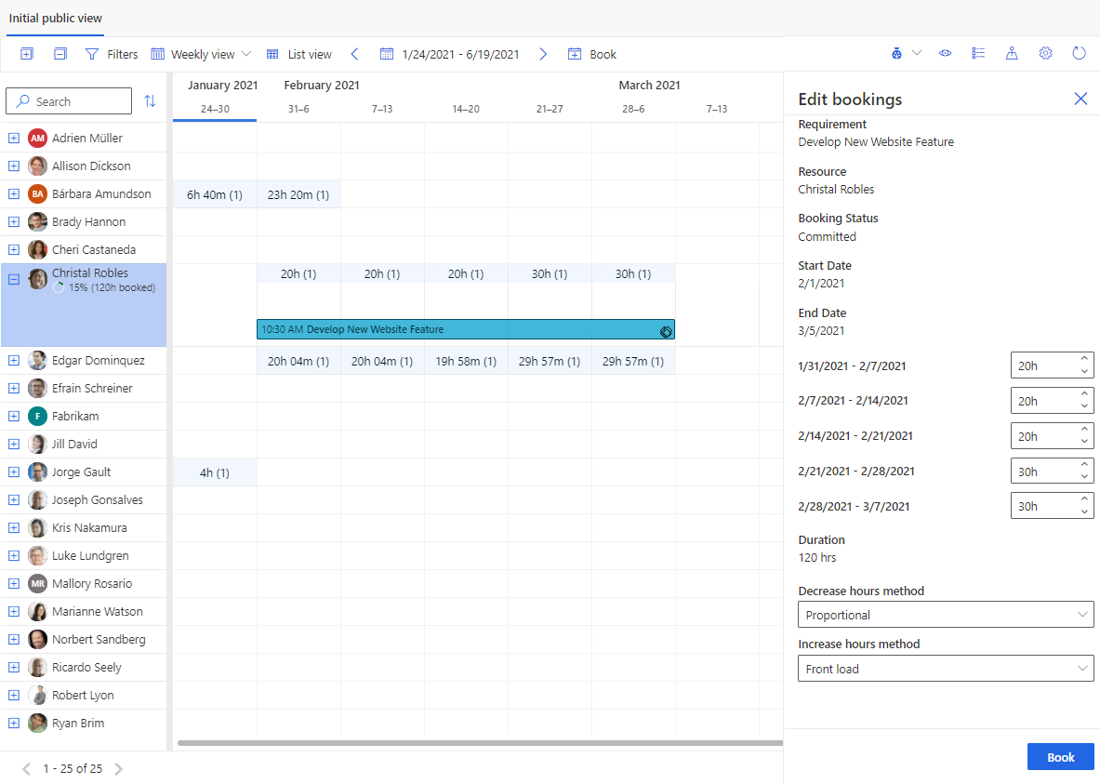The height and width of the screenshot is (784, 1100).
Task: Open scheduler settings gear
Action: pyautogui.click(x=1045, y=53)
